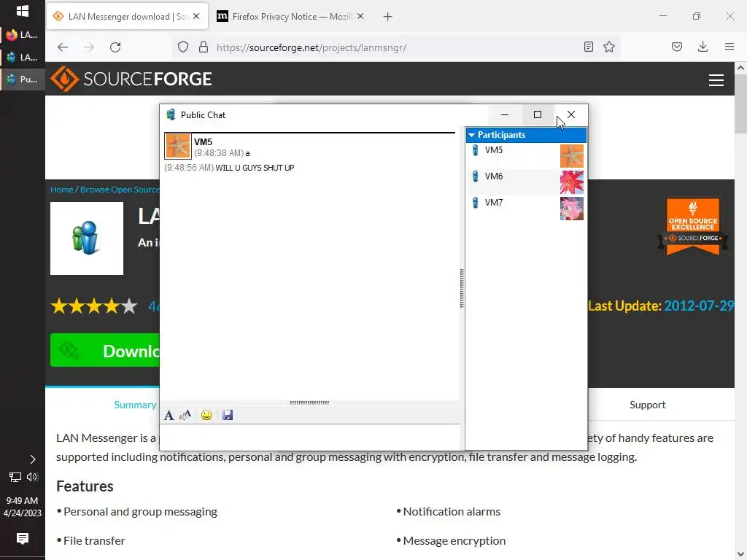Open the Windows Start menu

(x=23, y=12)
